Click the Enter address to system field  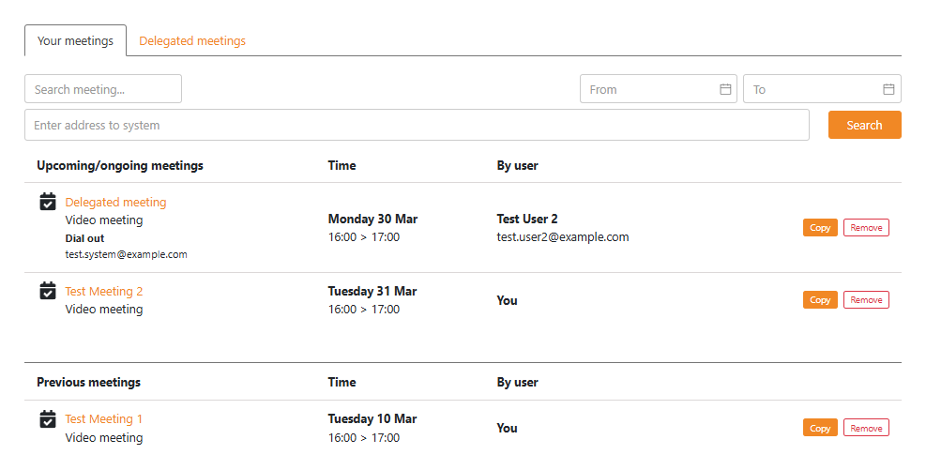417,125
